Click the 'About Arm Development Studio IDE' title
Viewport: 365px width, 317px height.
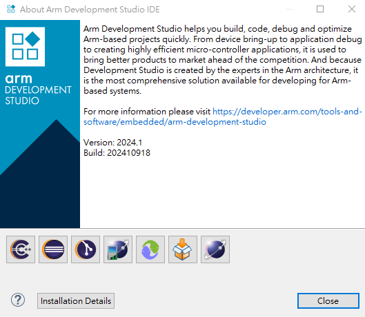coord(90,10)
